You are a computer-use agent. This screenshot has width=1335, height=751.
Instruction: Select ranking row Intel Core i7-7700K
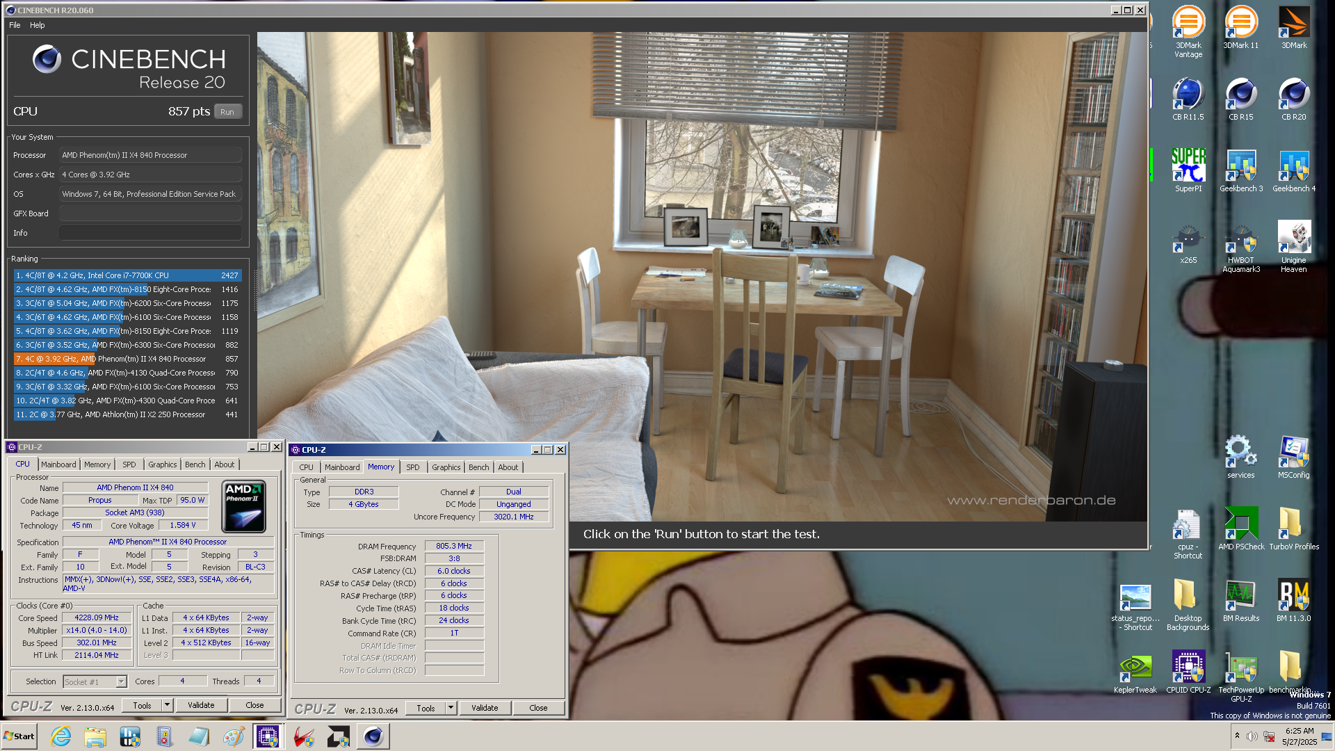[x=127, y=275]
